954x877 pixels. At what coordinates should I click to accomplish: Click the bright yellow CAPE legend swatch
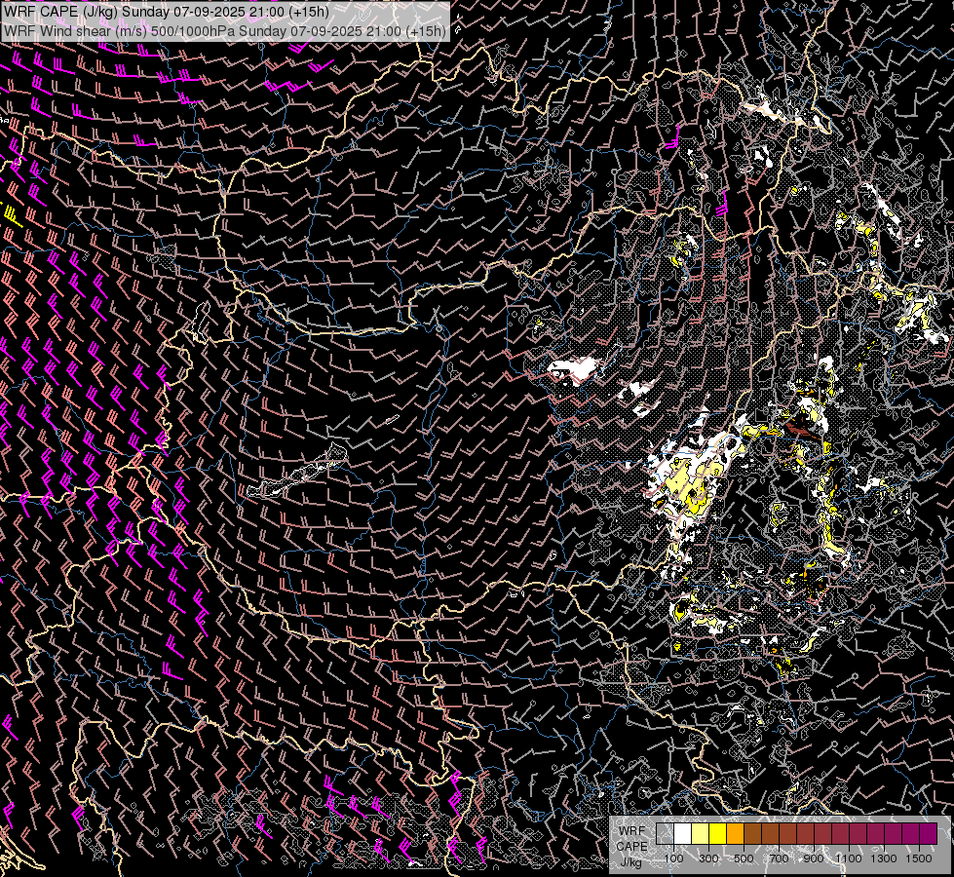pyautogui.click(x=718, y=833)
